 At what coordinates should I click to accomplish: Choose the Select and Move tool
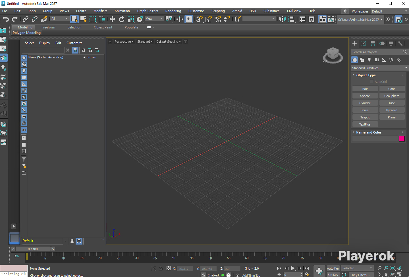113,19
